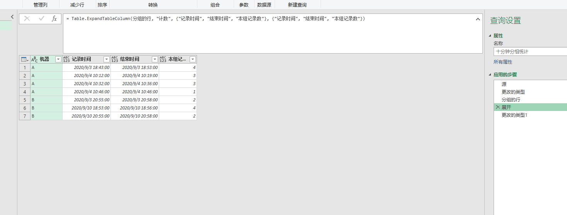This screenshot has height=215, width=567.
Task: Open filter dropdown of 结束时间 column
Action: tap(154, 59)
